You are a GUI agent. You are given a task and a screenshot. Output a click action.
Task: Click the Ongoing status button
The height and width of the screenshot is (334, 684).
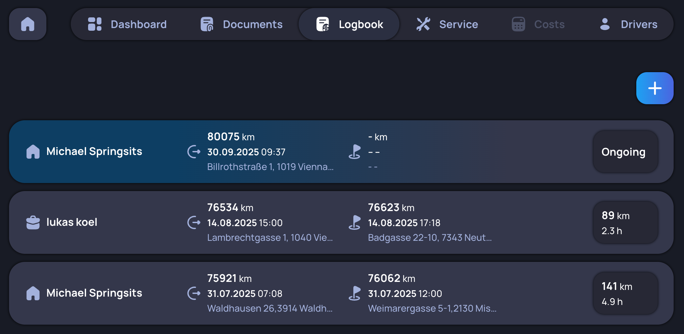point(625,152)
